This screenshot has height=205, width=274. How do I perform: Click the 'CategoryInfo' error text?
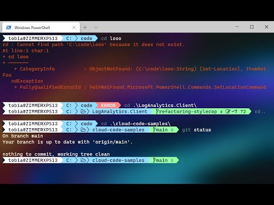coord(37,69)
